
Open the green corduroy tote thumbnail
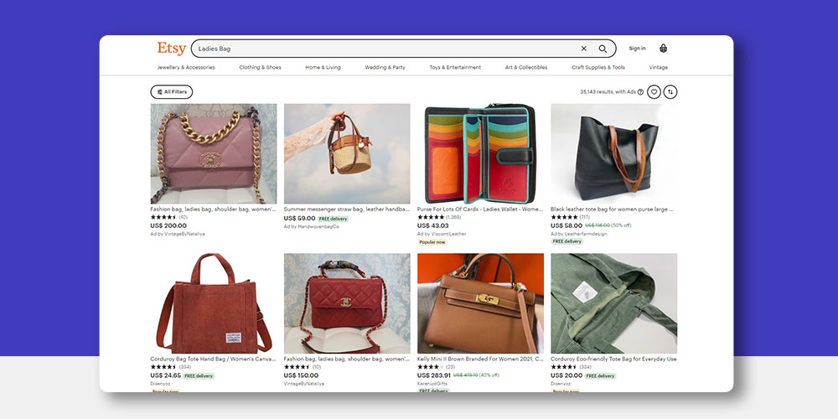tap(614, 303)
